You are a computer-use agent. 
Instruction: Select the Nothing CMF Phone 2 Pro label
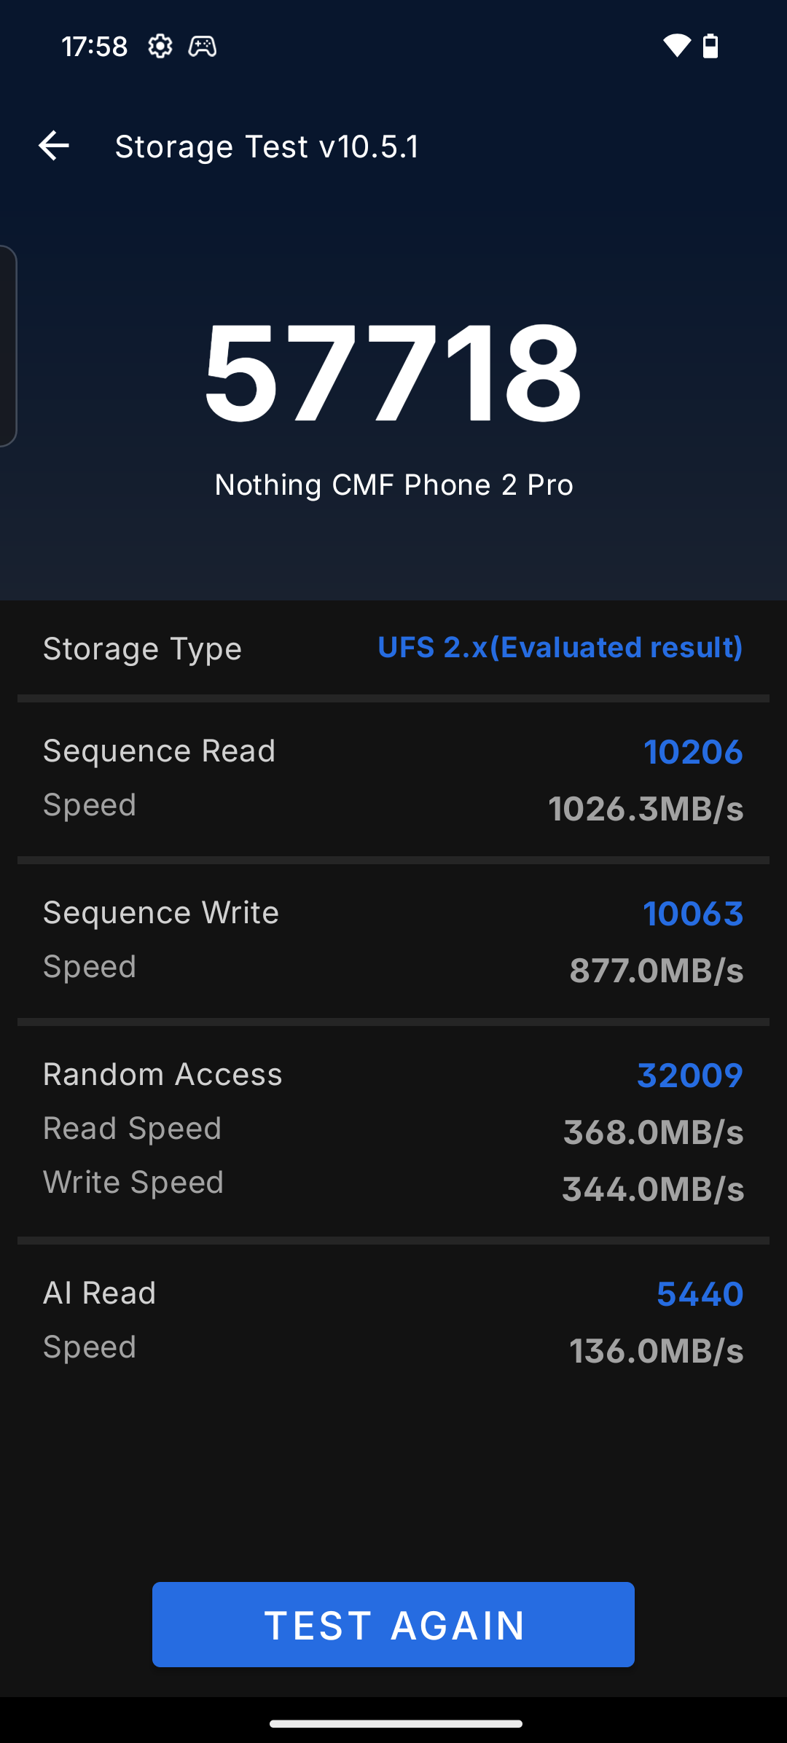coord(393,484)
